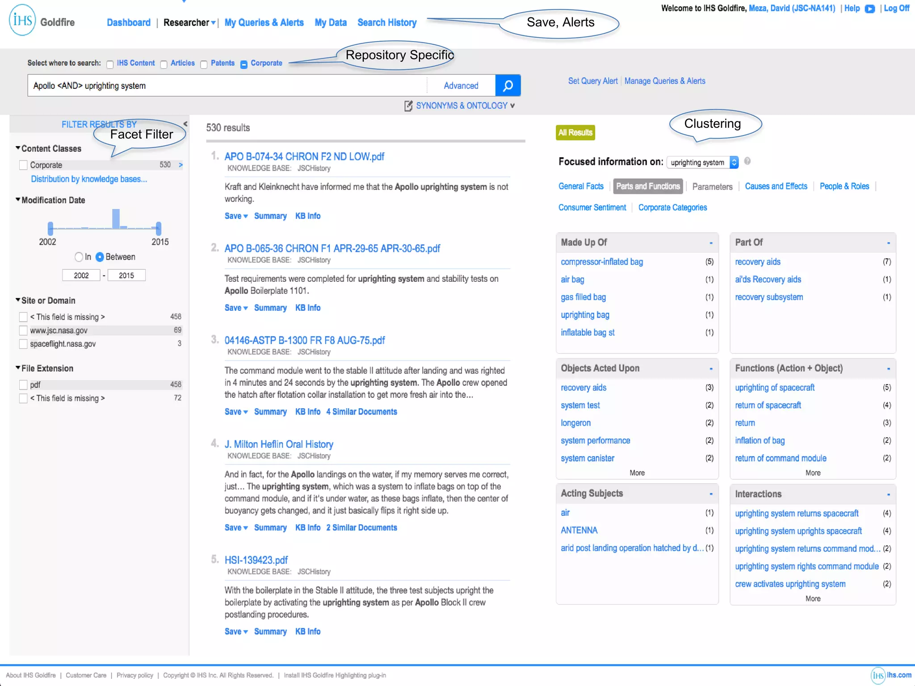Click the arrow next to Corporate 530
This screenshot has width=915, height=686.
[180, 165]
